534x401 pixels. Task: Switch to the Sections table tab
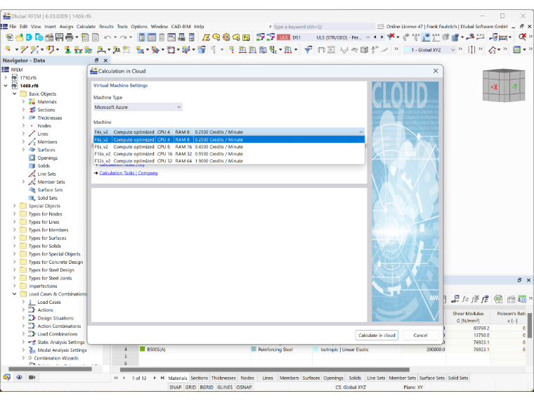pyautogui.click(x=200, y=378)
